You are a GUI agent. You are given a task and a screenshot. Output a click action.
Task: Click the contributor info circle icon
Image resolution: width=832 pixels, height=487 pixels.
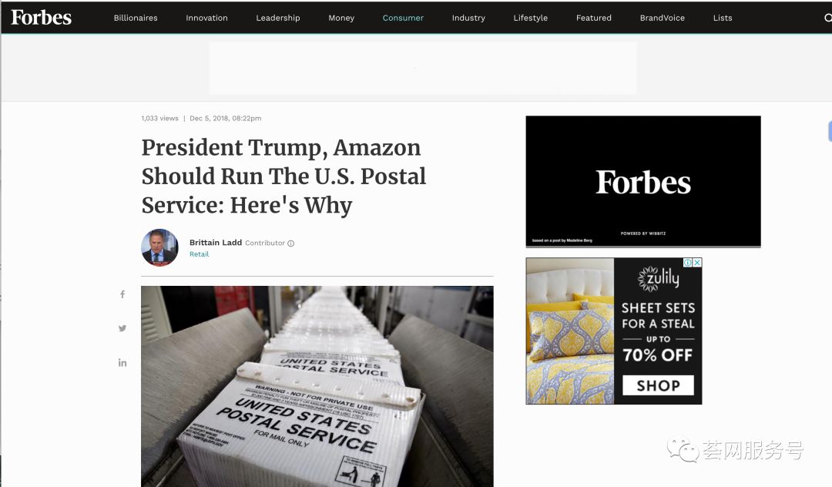290,243
